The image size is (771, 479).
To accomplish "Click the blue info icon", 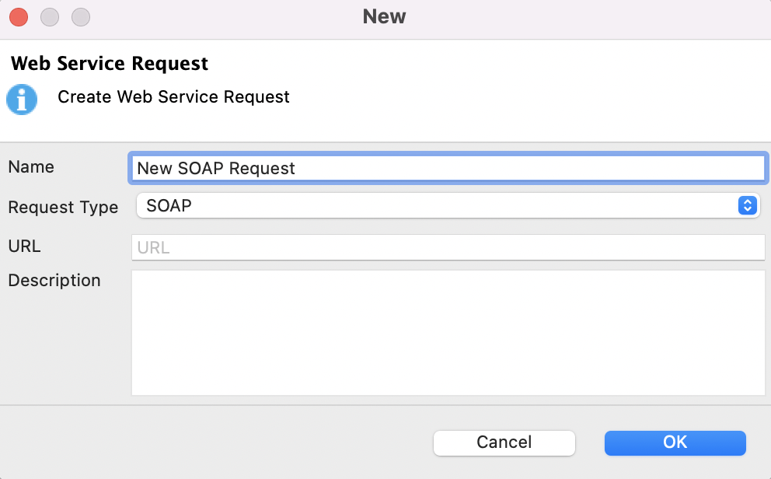I will (22, 100).
